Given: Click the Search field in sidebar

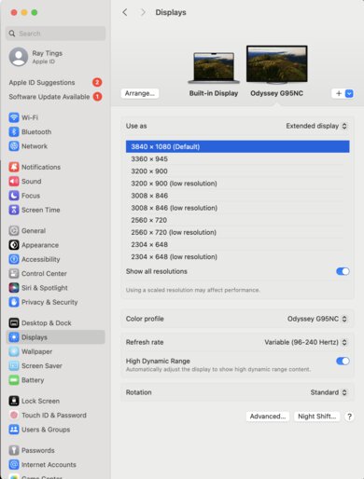Looking at the screenshot, I should [56, 34].
